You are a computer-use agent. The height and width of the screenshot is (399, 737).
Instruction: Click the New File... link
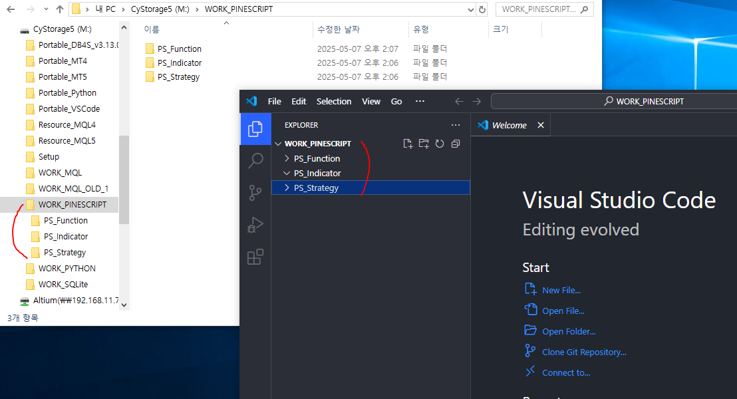(x=561, y=291)
